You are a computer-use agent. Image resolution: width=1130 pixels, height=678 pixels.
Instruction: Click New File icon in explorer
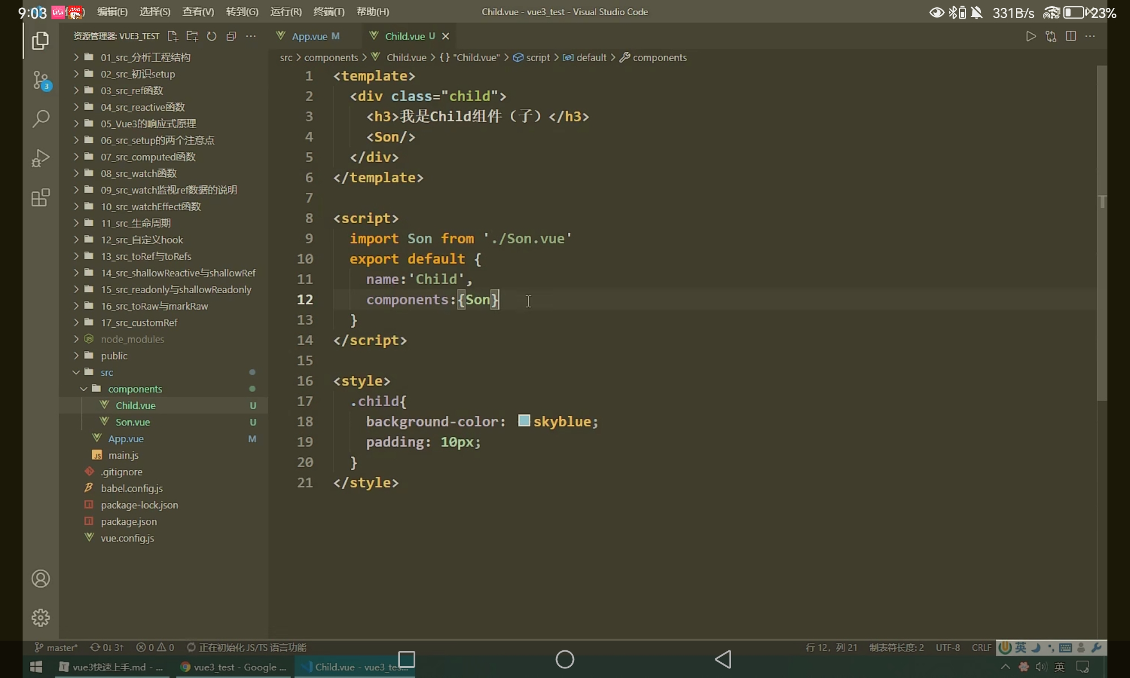coord(172,36)
